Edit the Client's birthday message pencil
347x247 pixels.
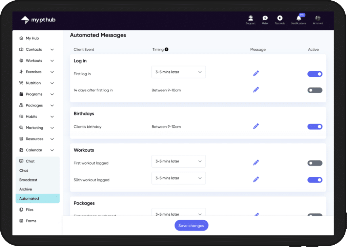click(x=256, y=126)
